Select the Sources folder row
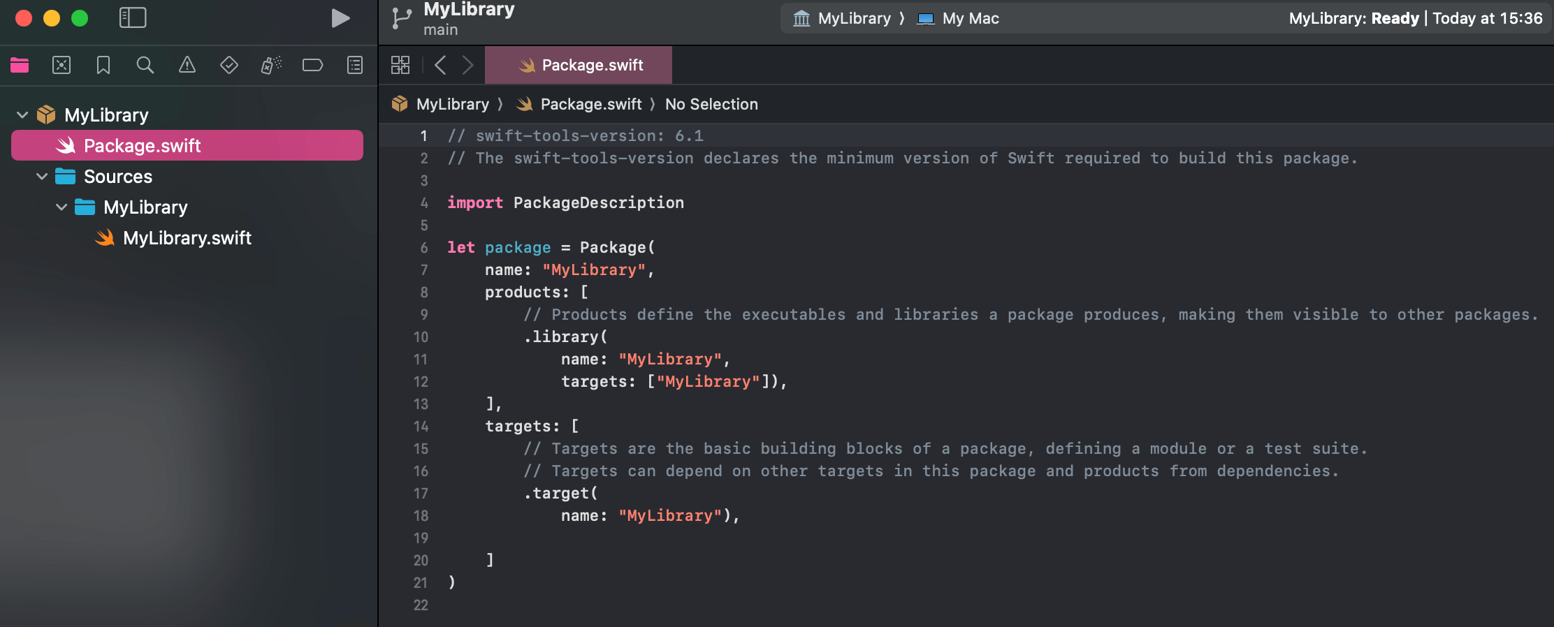The width and height of the screenshot is (1554, 627). pyautogui.click(x=187, y=176)
